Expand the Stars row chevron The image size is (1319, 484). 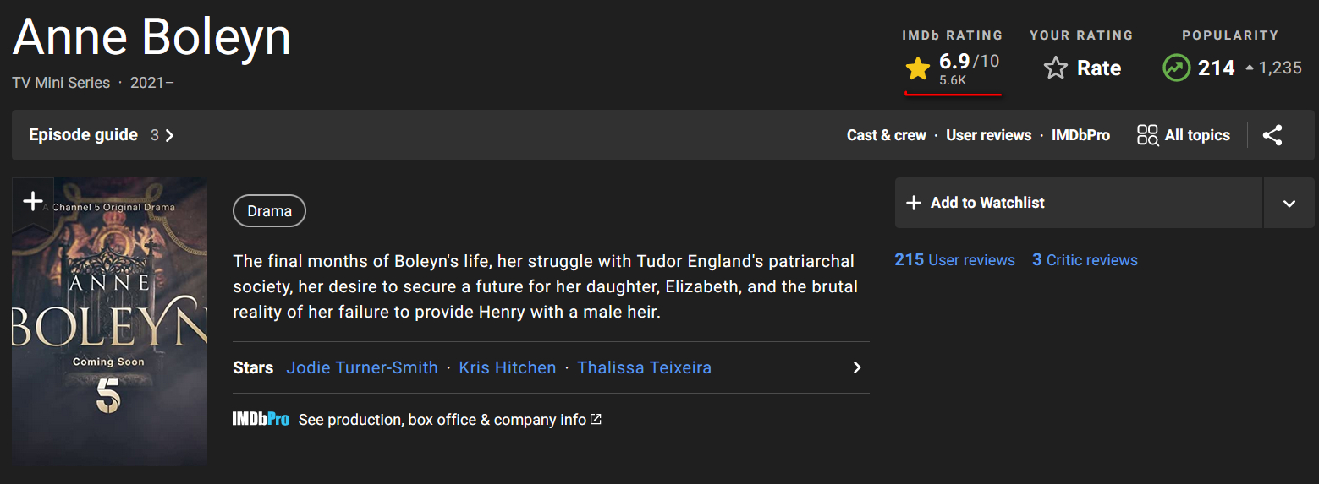point(857,368)
